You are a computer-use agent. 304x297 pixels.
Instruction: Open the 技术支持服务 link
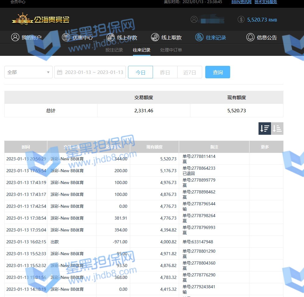(x=266, y=2)
